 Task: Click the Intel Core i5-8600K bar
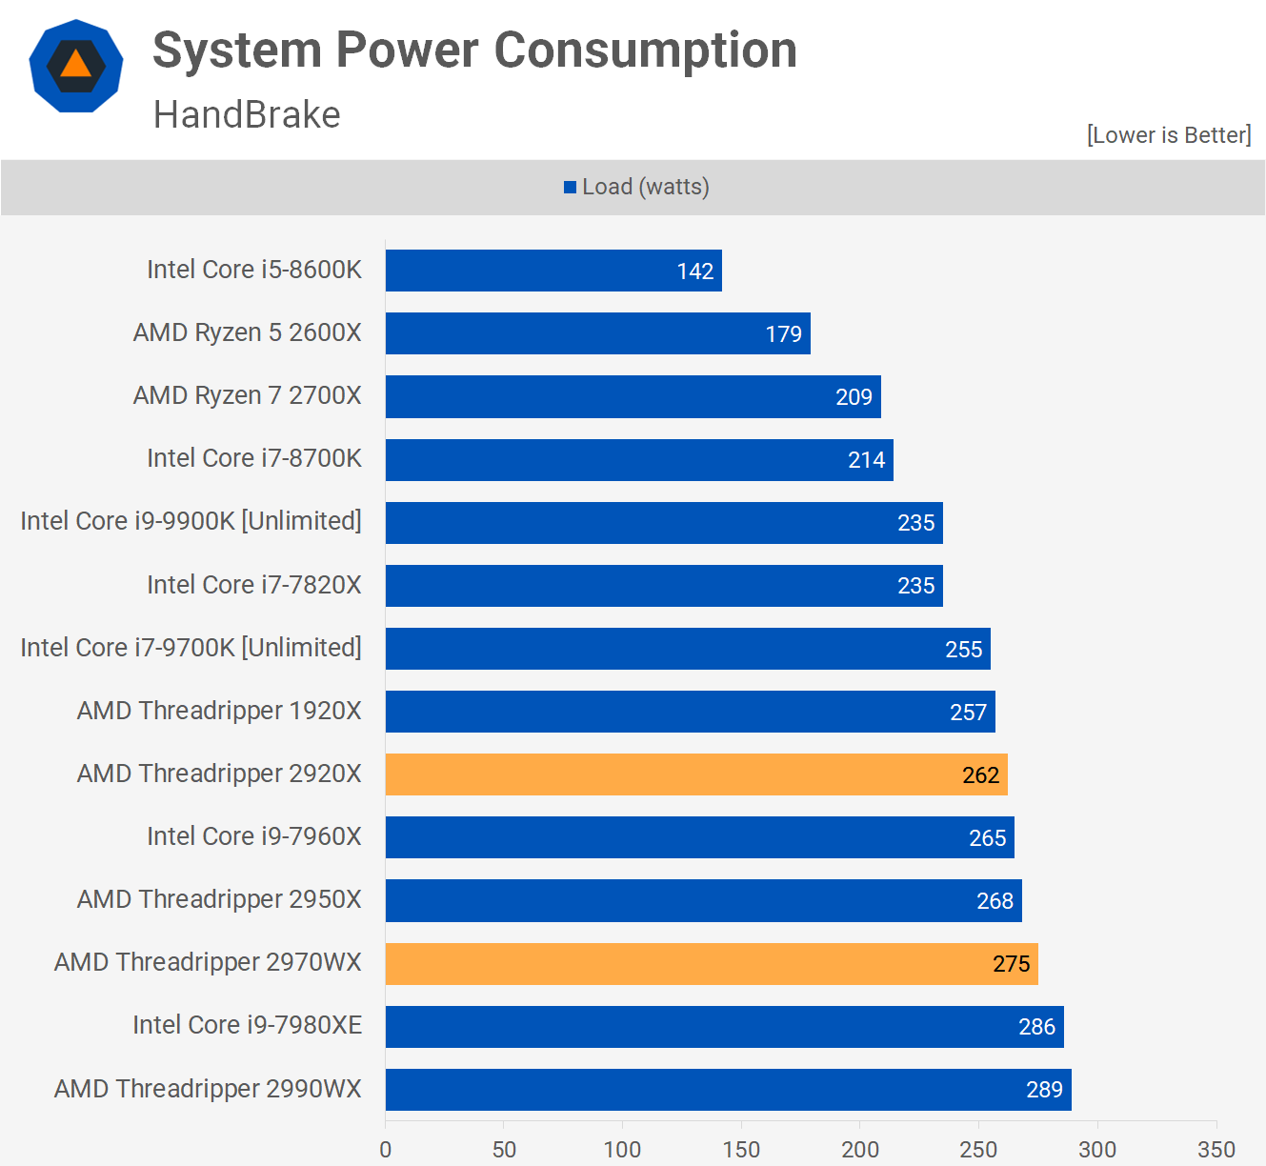(553, 271)
